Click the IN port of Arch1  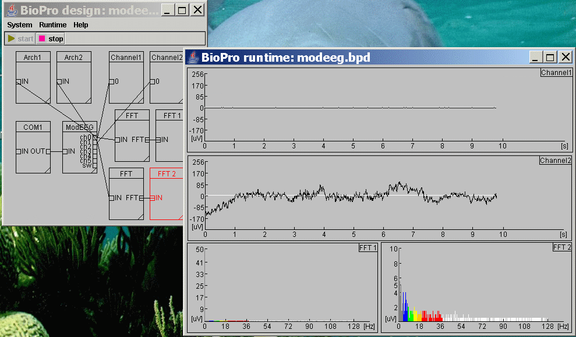click(x=19, y=81)
